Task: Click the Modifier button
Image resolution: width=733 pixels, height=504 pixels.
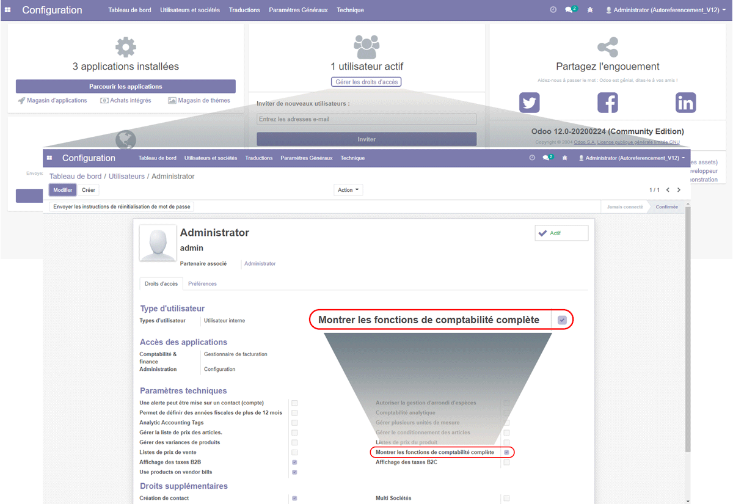Action: 63,190
